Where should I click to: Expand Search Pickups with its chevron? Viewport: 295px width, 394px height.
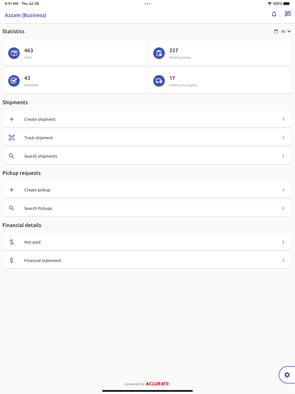coord(283,208)
